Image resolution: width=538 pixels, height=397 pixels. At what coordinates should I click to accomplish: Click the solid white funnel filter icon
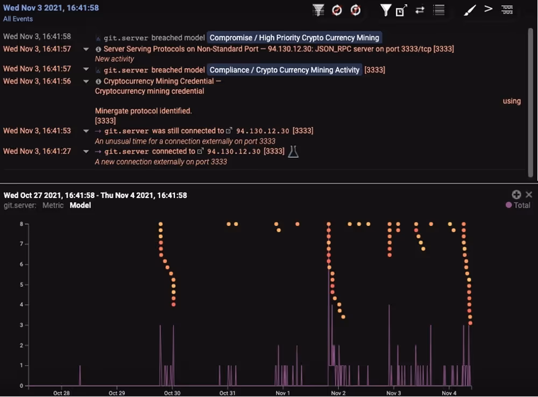point(386,10)
